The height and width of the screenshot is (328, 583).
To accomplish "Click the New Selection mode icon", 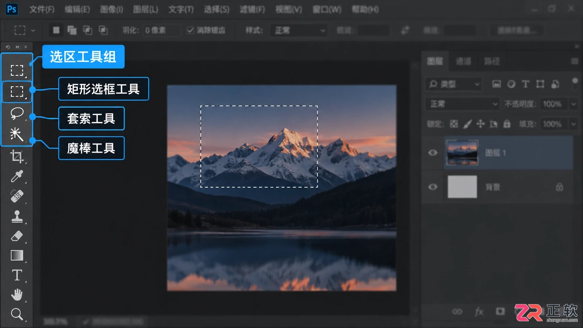I will point(56,30).
